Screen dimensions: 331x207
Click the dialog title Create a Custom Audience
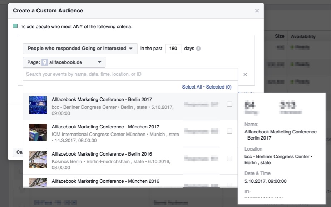[48, 11]
